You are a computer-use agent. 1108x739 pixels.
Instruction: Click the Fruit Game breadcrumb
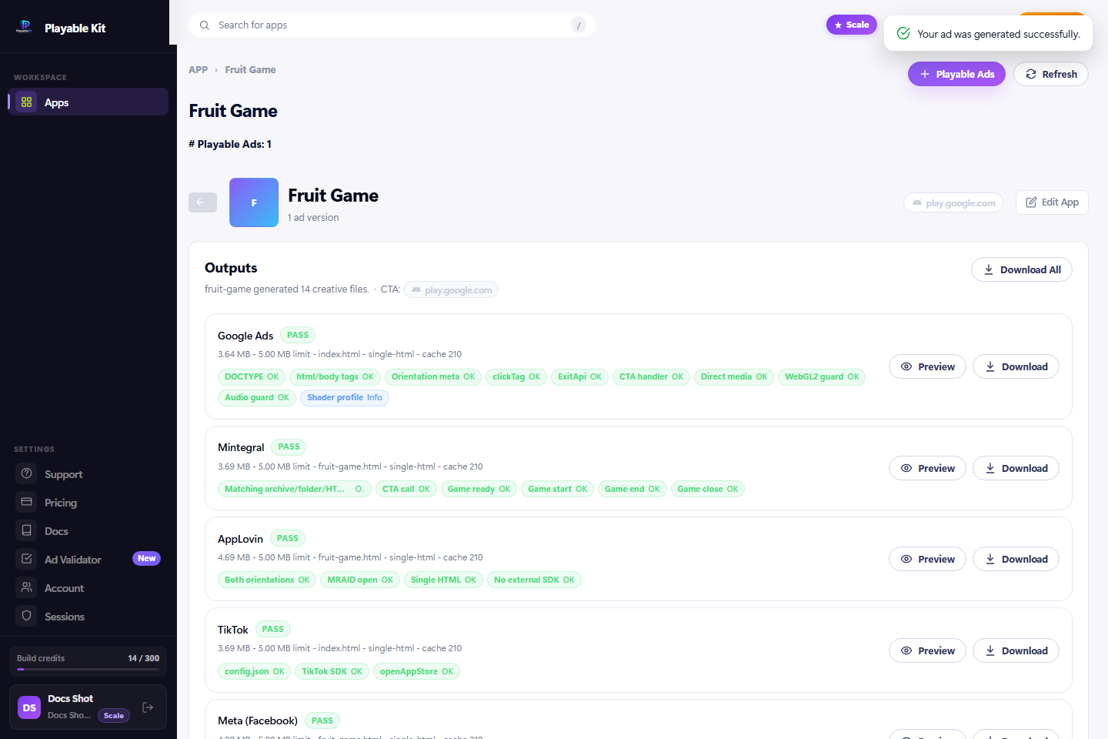[250, 69]
